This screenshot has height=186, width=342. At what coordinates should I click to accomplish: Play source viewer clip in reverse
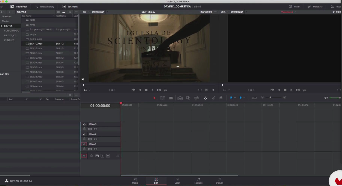pos(140,90)
